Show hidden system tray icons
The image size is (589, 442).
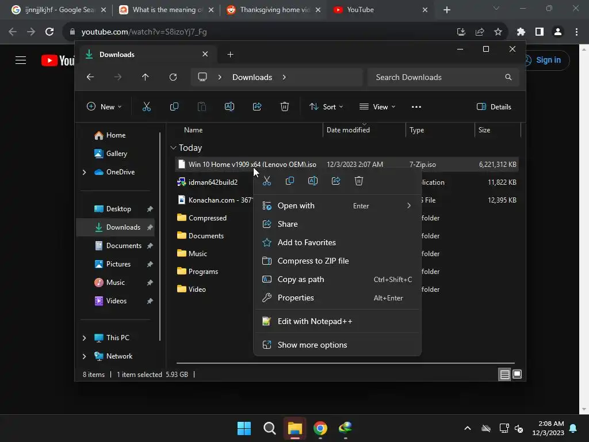tap(467, 428)
